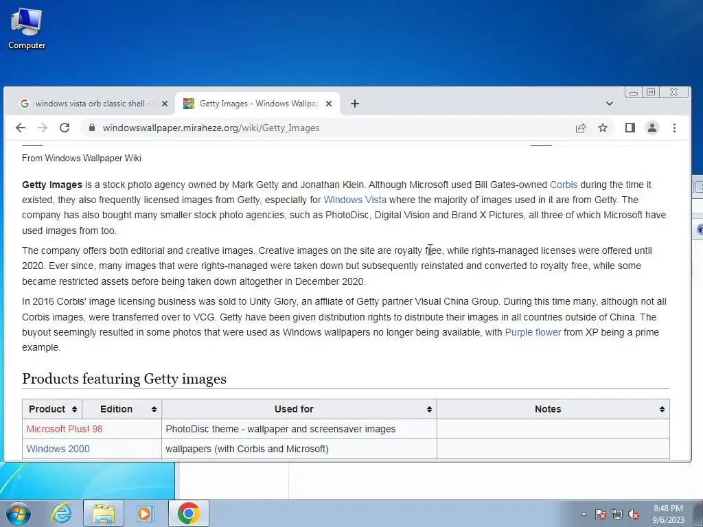Click the 'Products featuring Getty images' heading
Viewport: 703px width, 527px height.
click(x=124, y=379)
